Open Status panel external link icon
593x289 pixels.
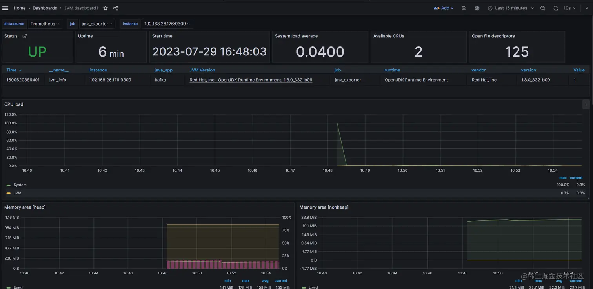[x=25, y=36]
